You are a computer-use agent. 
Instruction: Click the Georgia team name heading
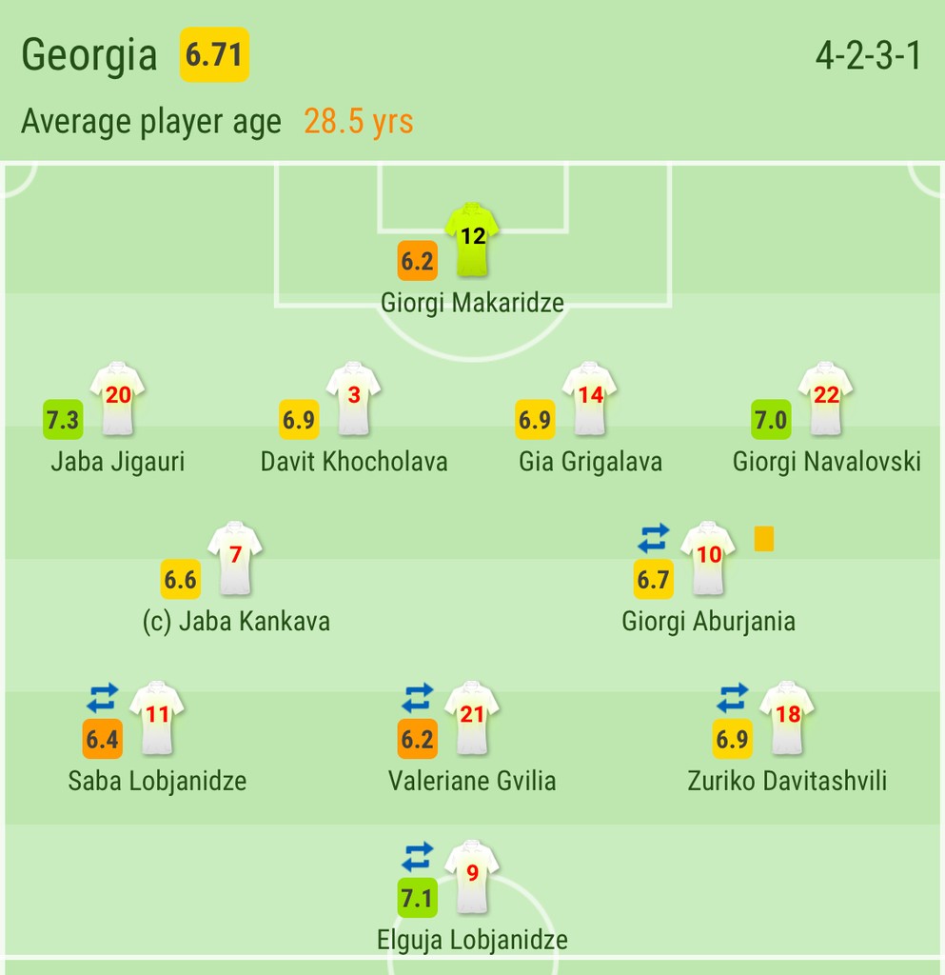point(89,56)
